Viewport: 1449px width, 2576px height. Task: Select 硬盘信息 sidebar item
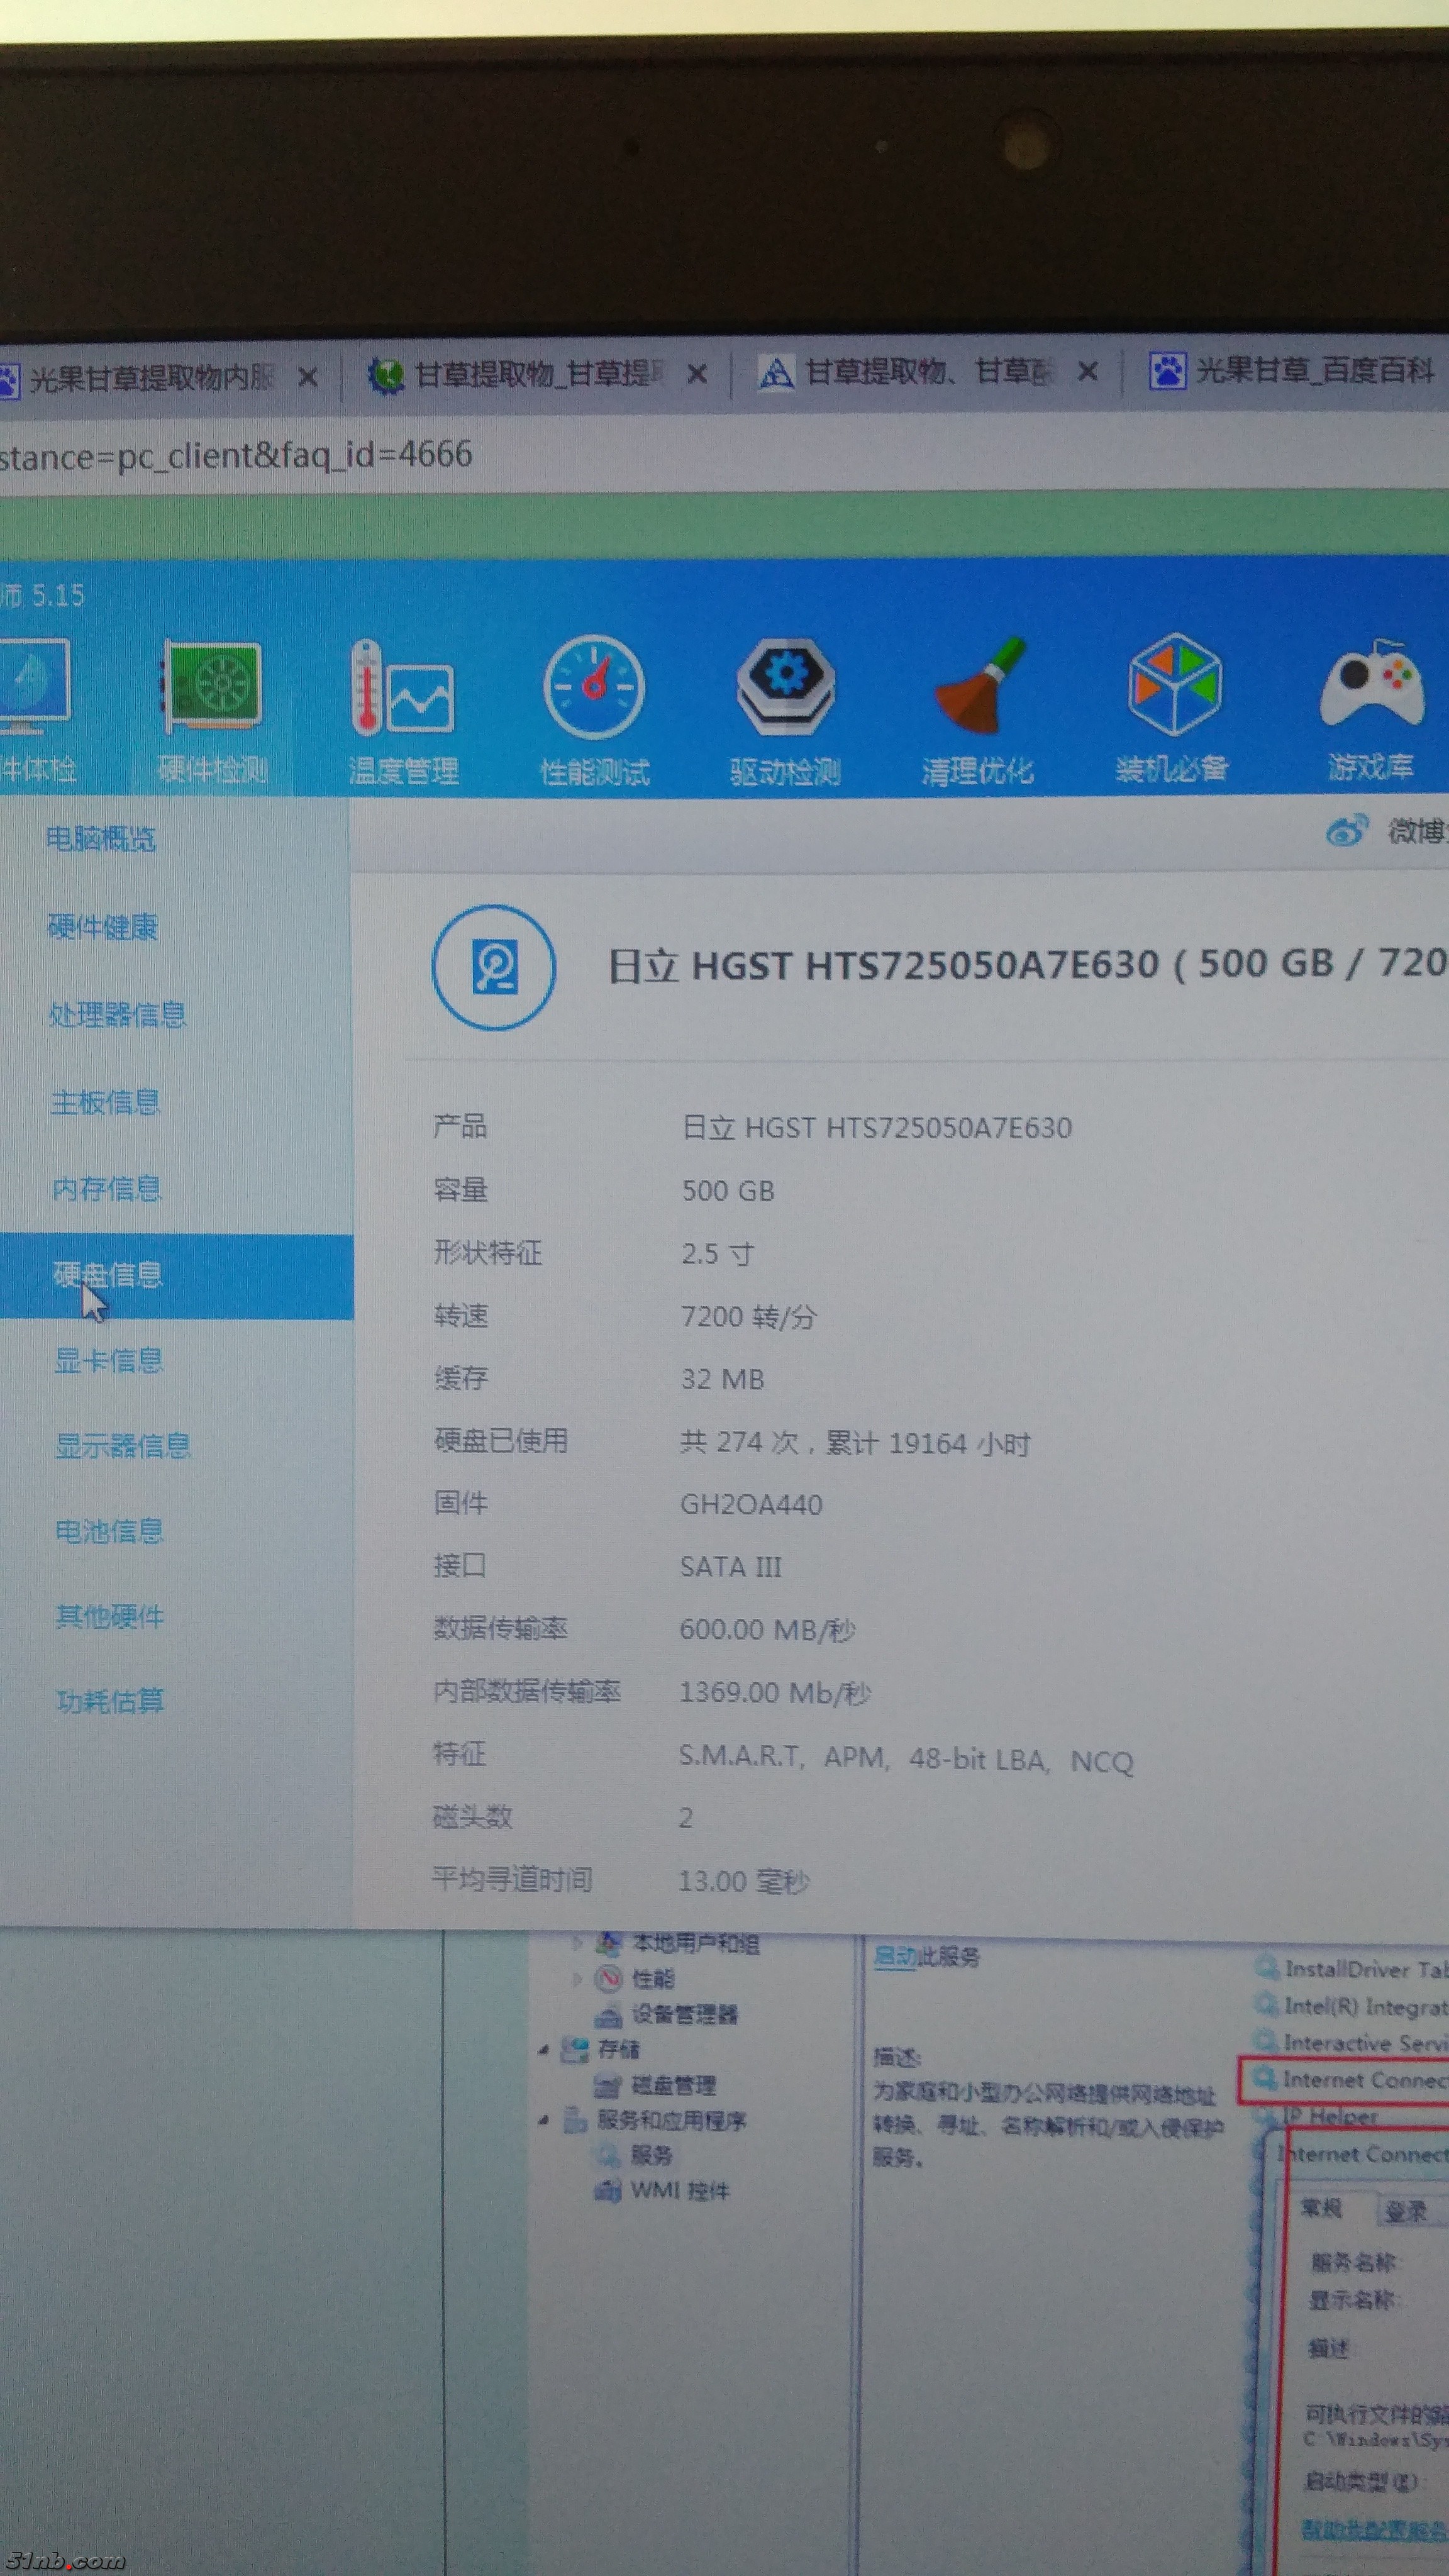[176, 1276]
